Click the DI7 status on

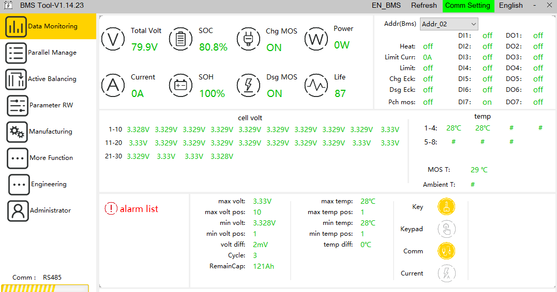tap(487, 102)
